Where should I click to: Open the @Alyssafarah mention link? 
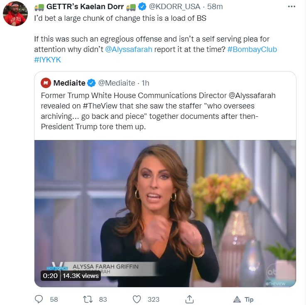129,49
